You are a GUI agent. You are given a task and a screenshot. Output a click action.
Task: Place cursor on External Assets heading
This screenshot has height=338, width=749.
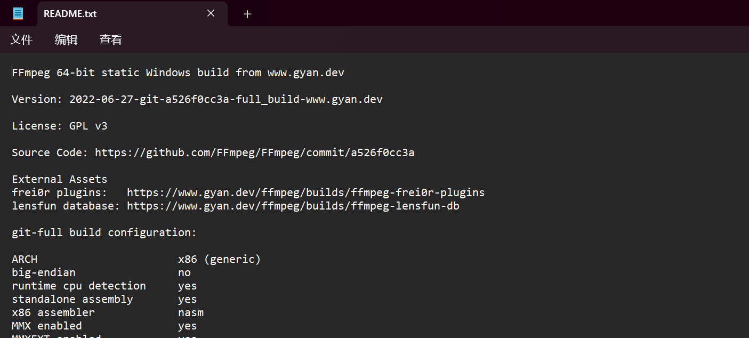[60, 179]
